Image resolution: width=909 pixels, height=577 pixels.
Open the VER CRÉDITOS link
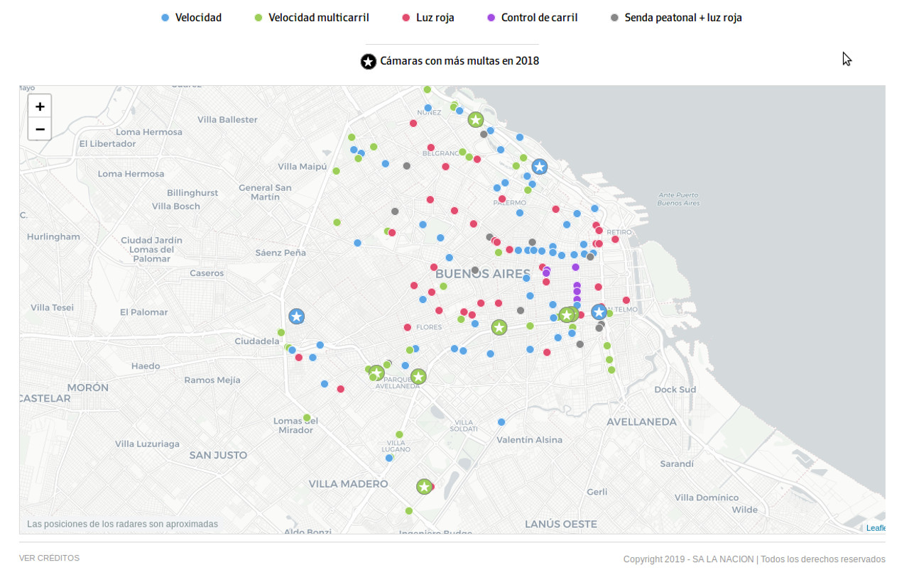pyautogui.click(x=50, y=559)
